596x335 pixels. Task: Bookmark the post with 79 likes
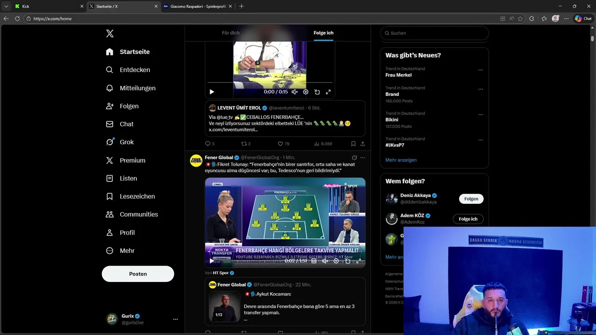point(353,144)
